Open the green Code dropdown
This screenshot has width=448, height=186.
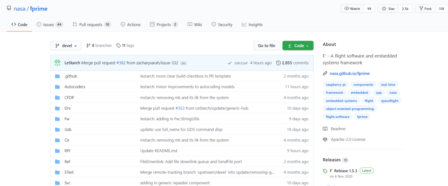point(298,45)
